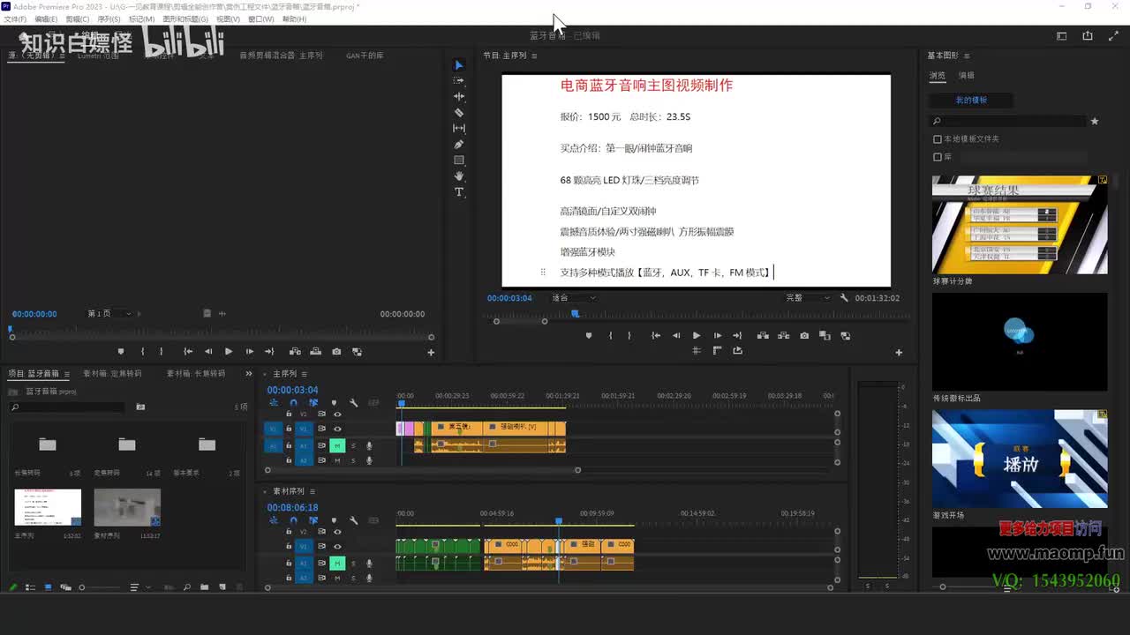Image resolution: width=1130 pixels, height=635 pixels.
Task: Toggle V1 track visibility eye in 主序列
Action: pos(336,429)
